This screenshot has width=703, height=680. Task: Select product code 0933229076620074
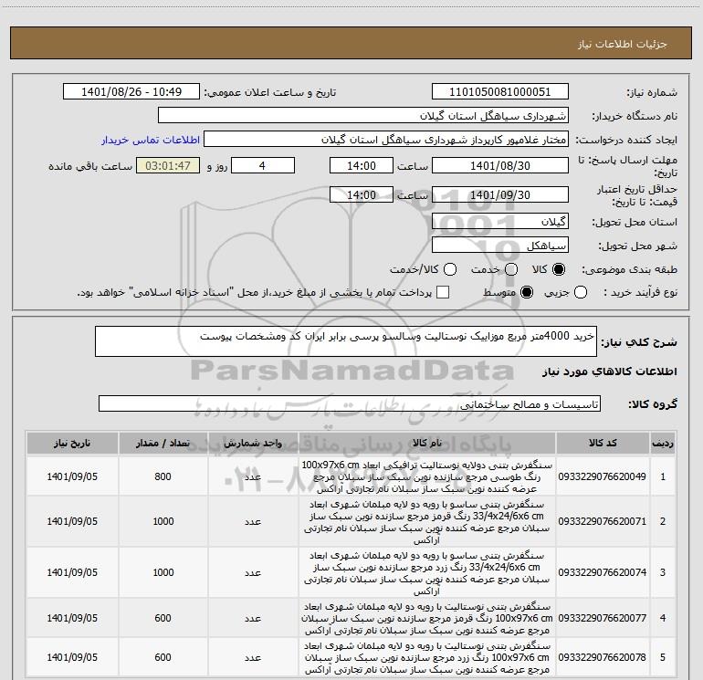(603, 572)
